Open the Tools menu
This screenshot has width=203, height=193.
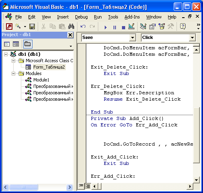pos(113,17)
